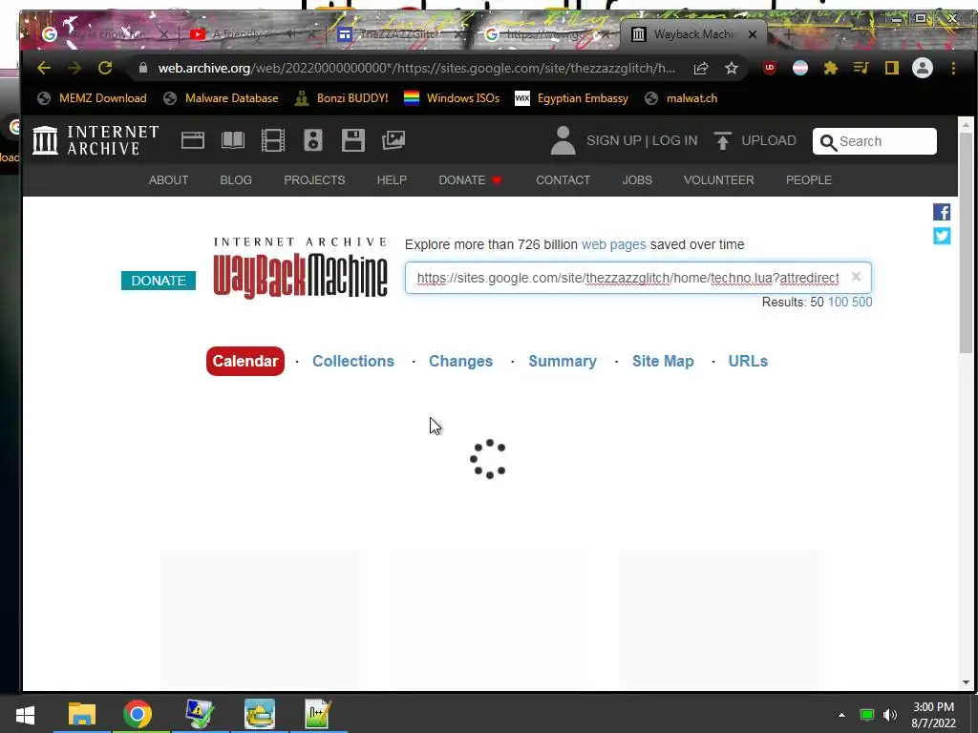The image size is (978, 733).
Task: Open BLOG nav item
Action: click(x=236, y=180)
